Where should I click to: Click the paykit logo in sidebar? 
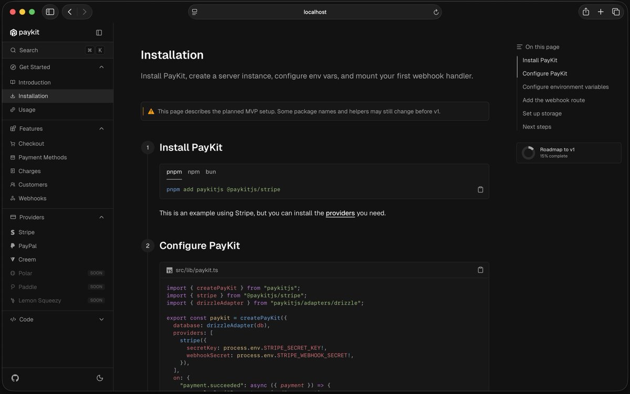point(25,32)
